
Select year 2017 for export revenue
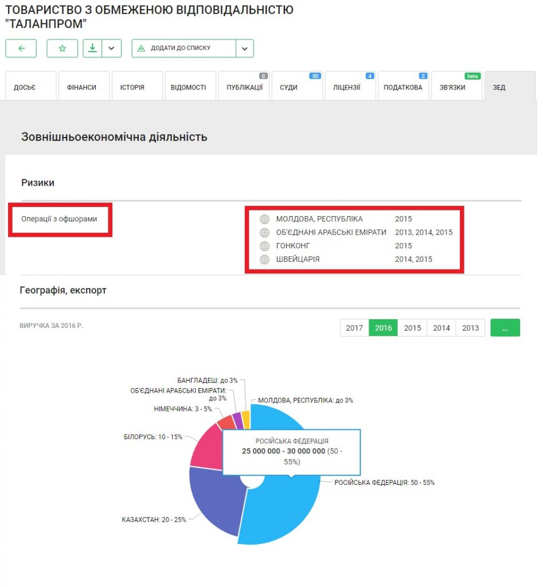coord(354,328)
